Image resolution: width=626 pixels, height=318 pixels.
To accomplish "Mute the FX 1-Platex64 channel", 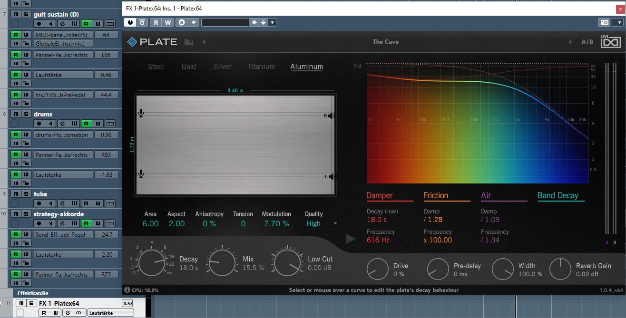I will (x=21, y=303).
